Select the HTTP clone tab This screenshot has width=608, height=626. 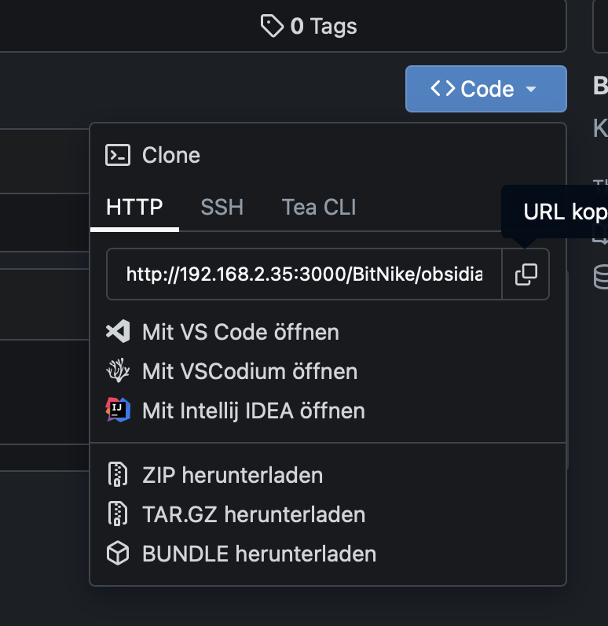tap(134, 207)
